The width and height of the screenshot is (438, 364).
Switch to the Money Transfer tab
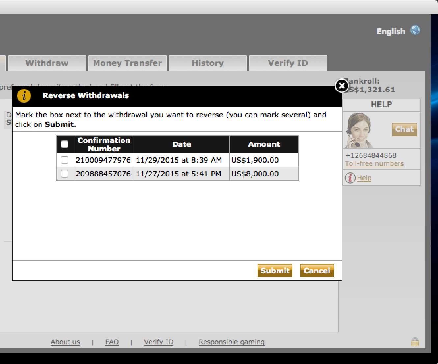[127, 63]
